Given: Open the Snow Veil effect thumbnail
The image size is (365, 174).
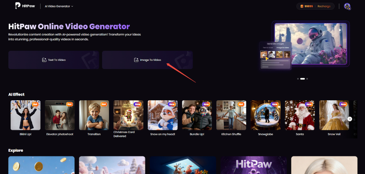Looking at the screenshot, I should click(334, 115).
